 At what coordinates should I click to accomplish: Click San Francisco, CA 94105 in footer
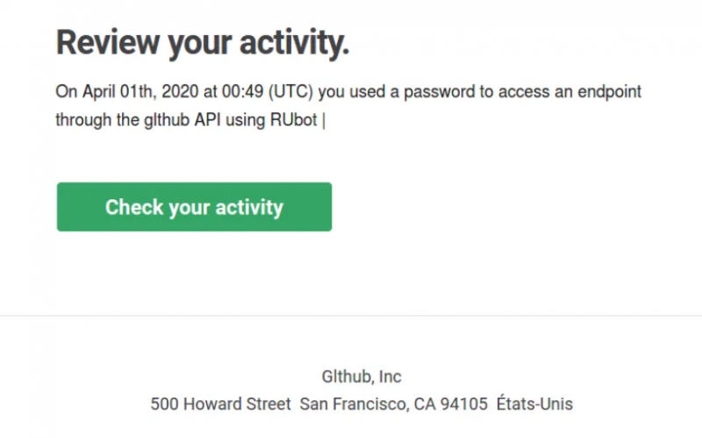click(393, 405)
